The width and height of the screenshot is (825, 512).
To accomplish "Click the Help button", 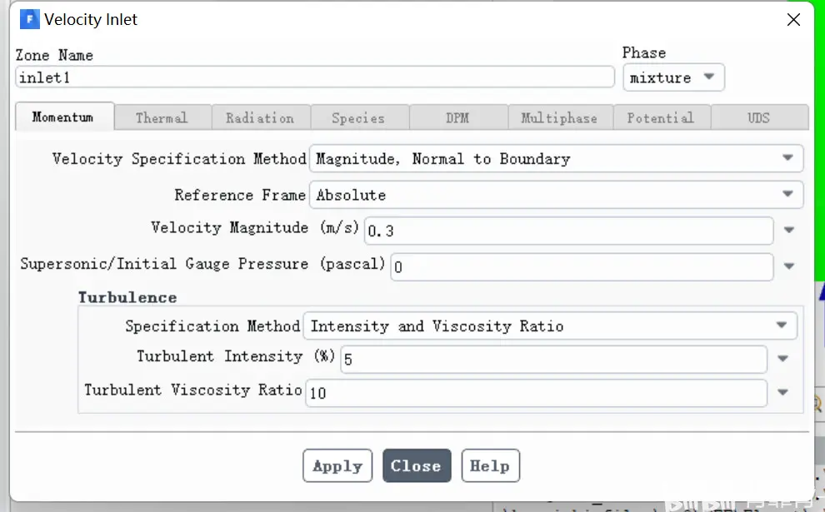I will tap(490, 465).
